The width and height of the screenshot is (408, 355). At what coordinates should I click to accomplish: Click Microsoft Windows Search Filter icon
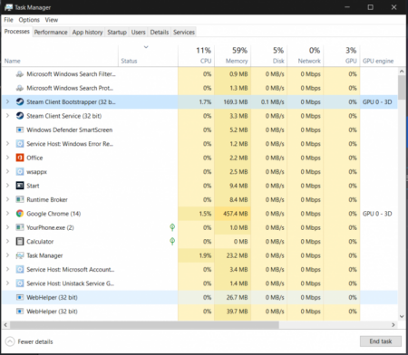pos(20,74)
